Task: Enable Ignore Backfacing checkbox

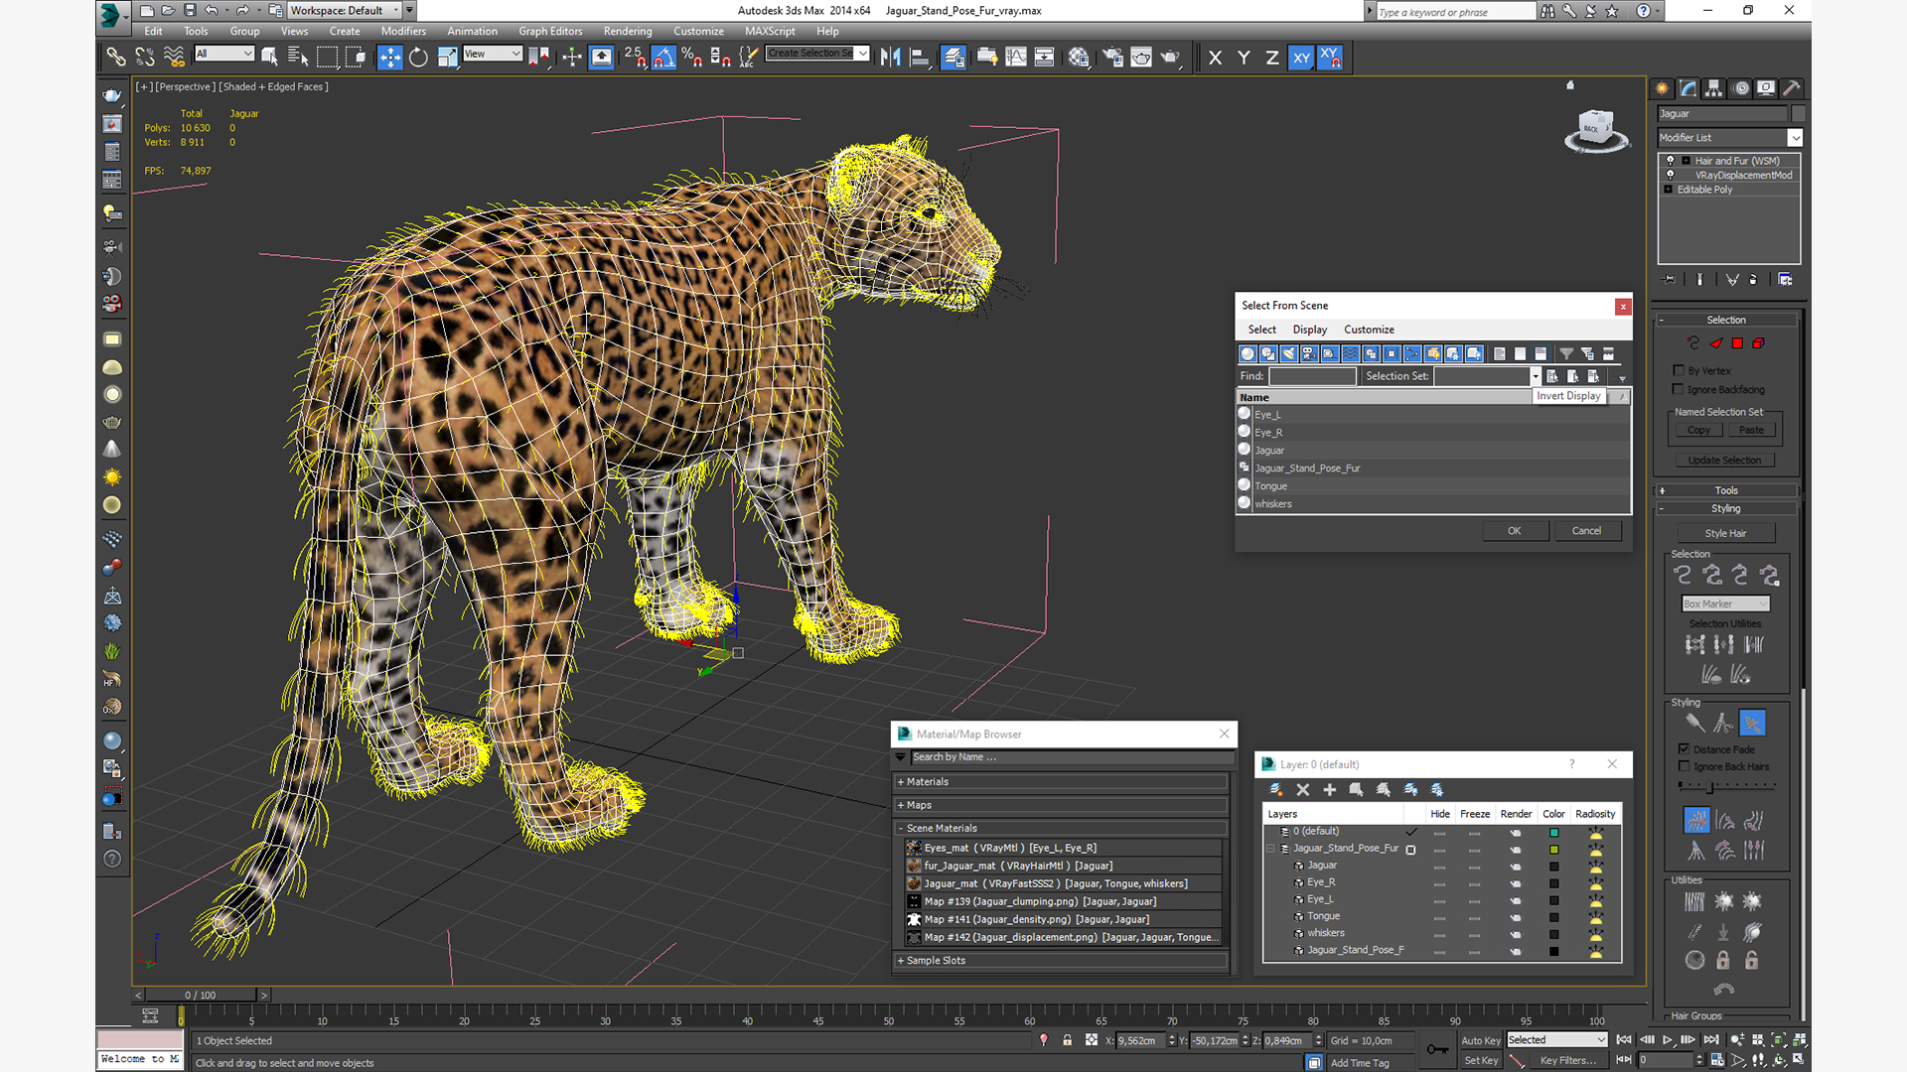Action: (x=1679, y=389)
